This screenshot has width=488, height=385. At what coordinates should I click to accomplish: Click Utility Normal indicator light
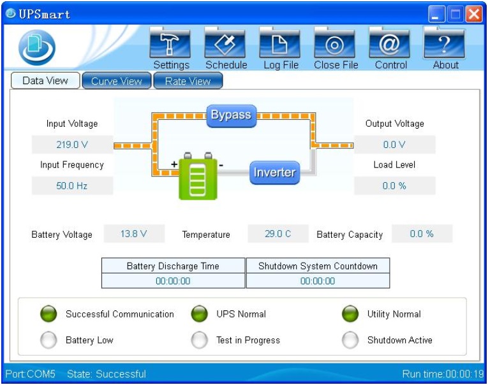click(x=350, y=314)
